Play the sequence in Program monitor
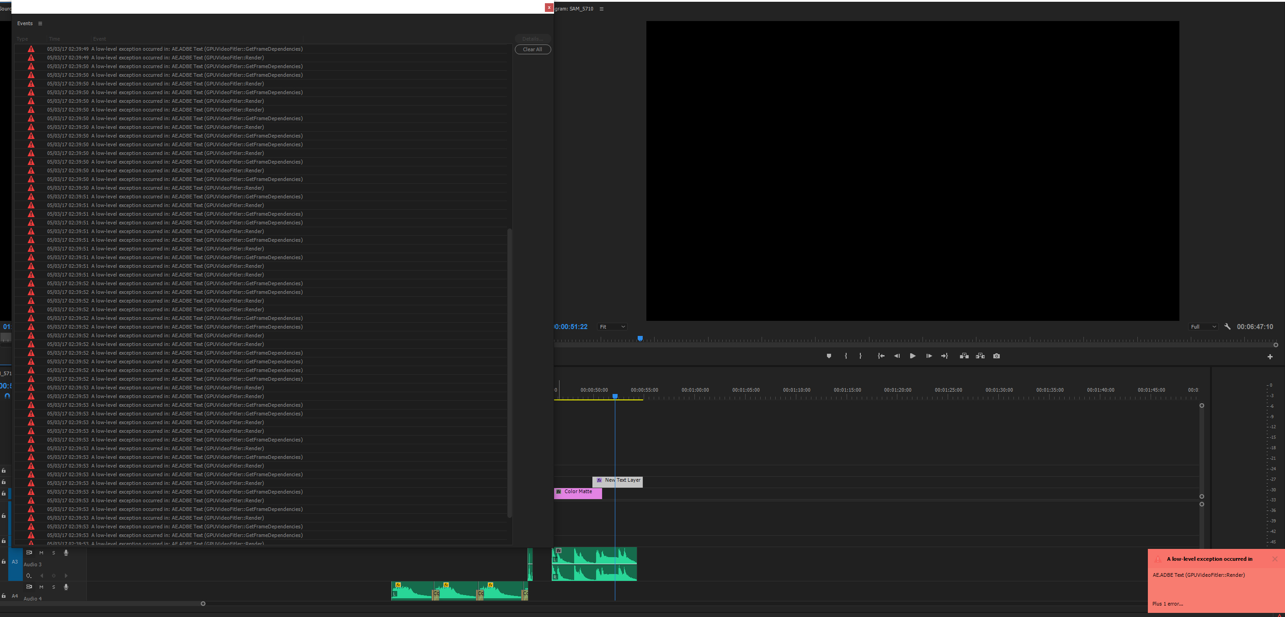This screenshot has width=1285, height=617. [912, 356]
